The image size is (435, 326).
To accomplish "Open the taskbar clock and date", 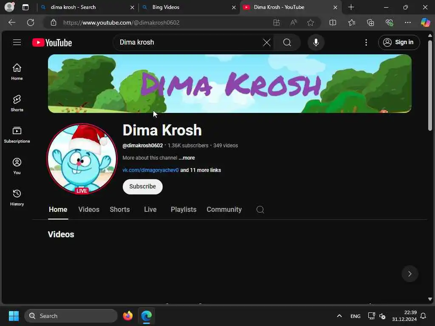I will coord(404,316).
